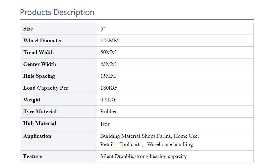Click the 50MM tread width value

108,52
